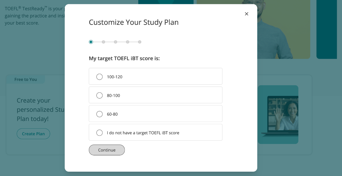Screen dimensions: 342x176
Task: Click the Customize Your Study Plan heading
Action: click(x=134, y=22)
